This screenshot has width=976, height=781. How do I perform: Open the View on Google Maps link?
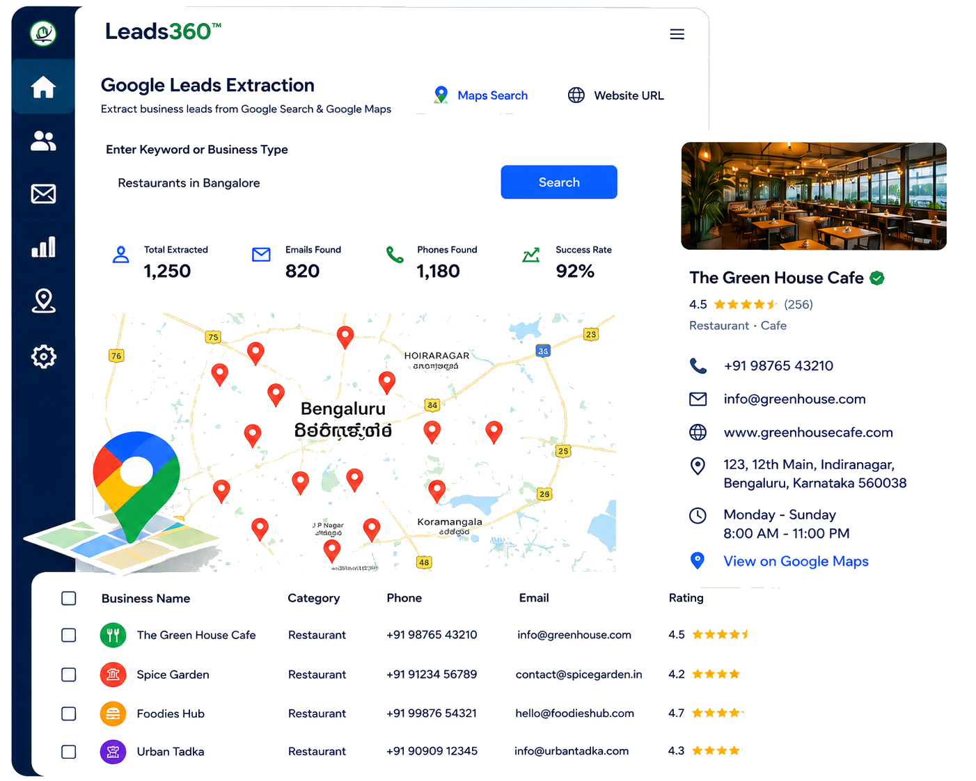(796, 561)
